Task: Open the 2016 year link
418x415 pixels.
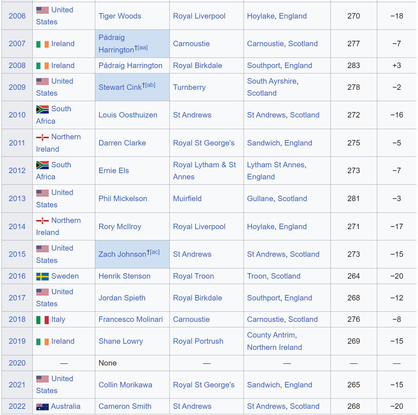Action: click(x=17, y=276)
